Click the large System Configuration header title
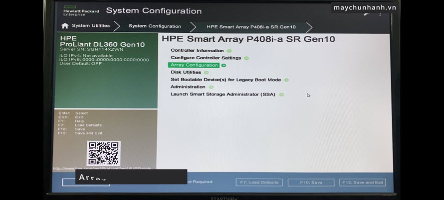Screen dimensions: 444x200 [x=154, y=11]
